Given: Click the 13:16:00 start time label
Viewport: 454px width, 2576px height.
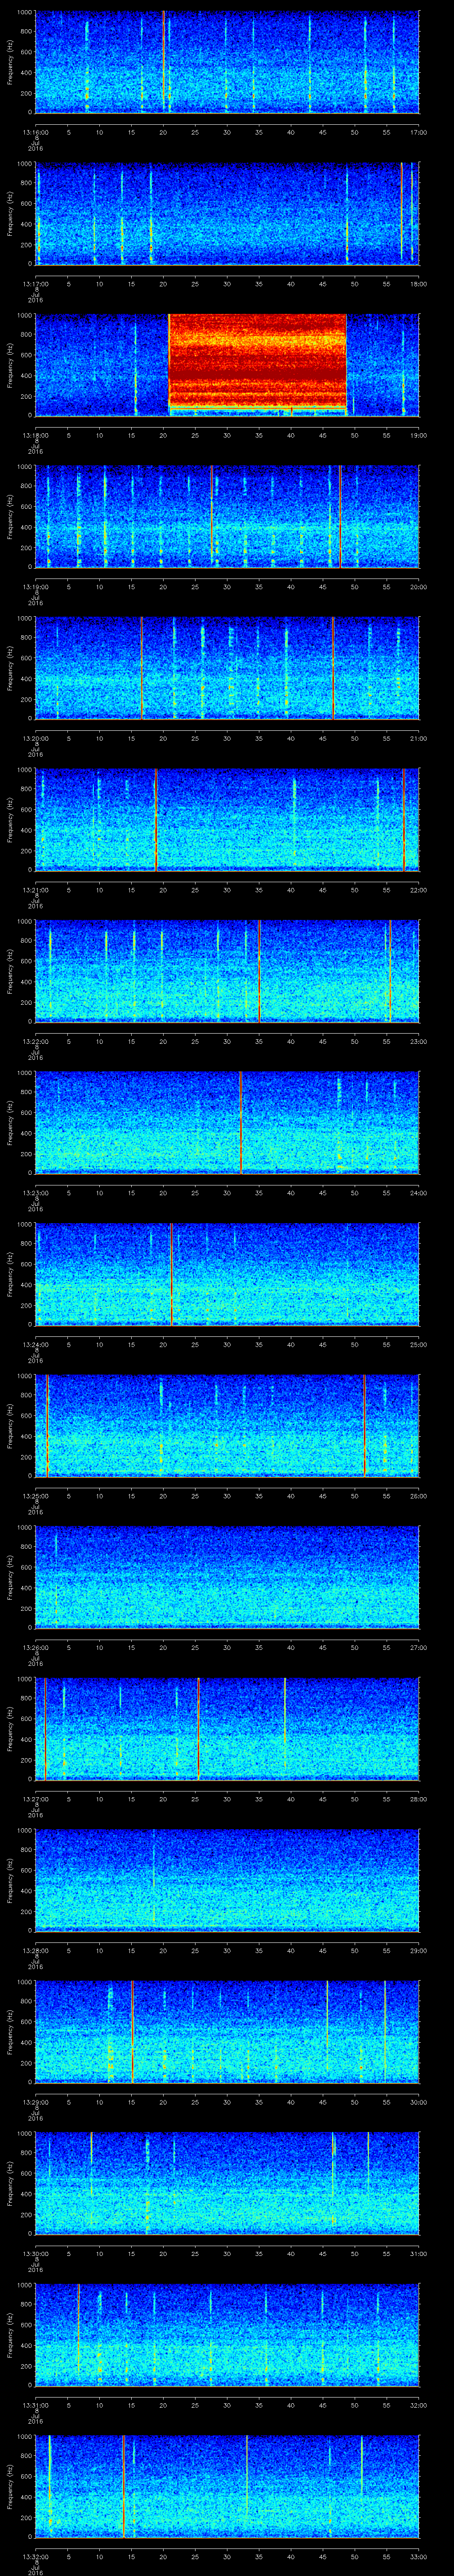Looking at the screenshot, I should click(36, 132).
